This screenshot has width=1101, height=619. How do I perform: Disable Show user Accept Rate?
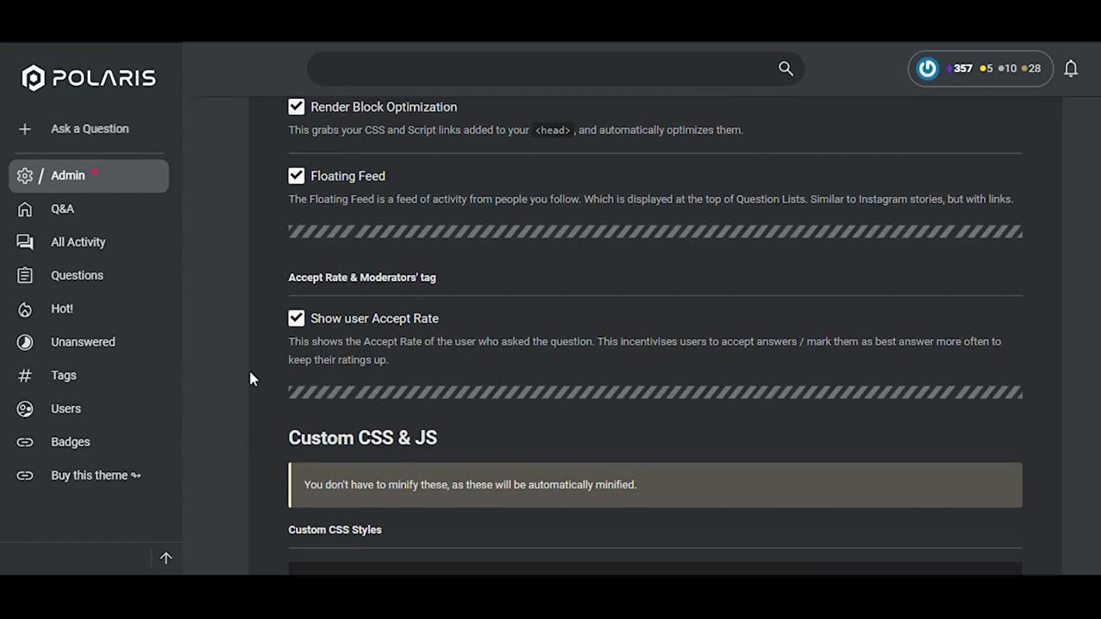(x=297, y=318)
